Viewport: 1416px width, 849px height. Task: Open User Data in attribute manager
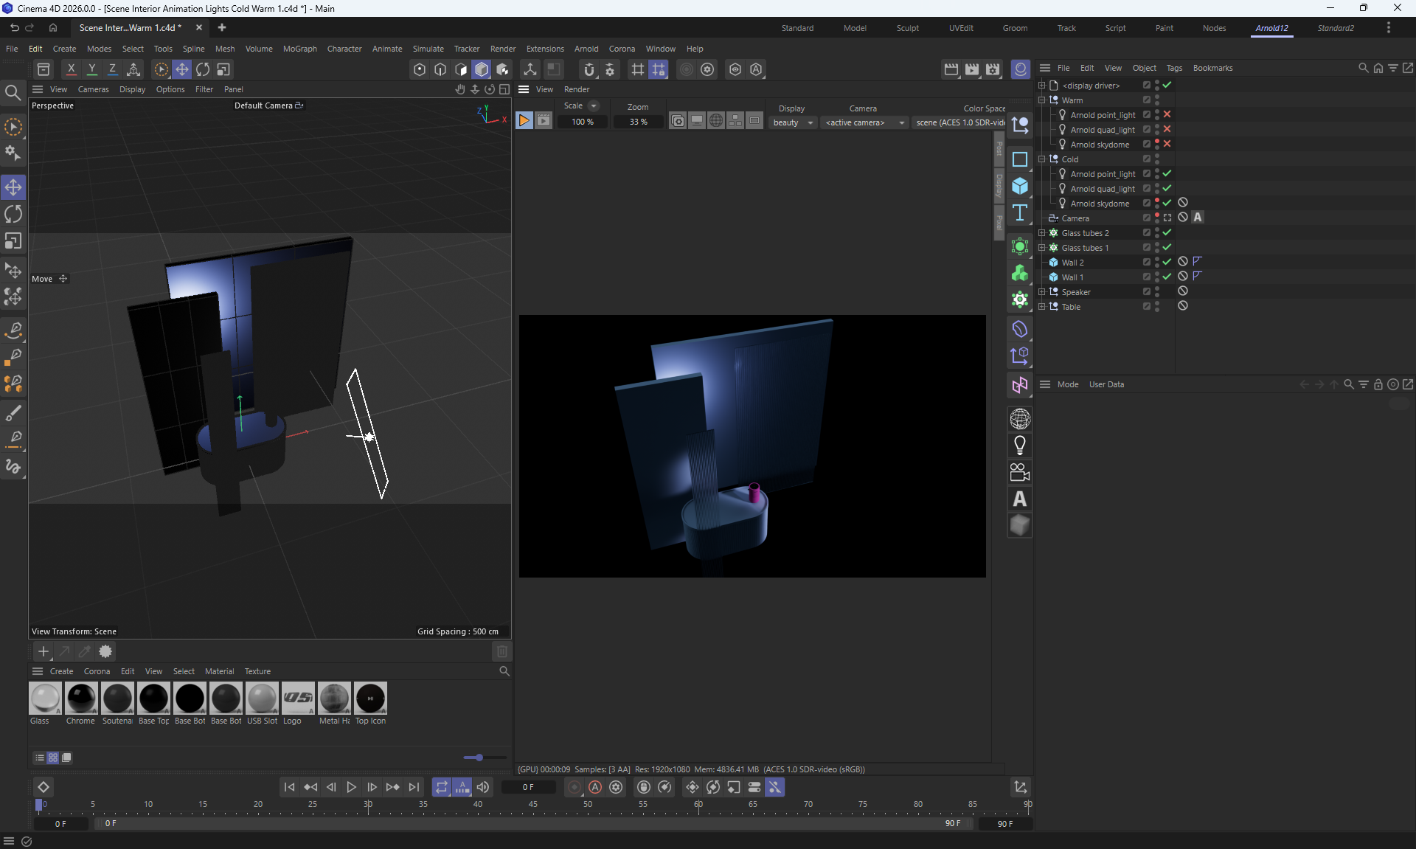point(1106,384)
